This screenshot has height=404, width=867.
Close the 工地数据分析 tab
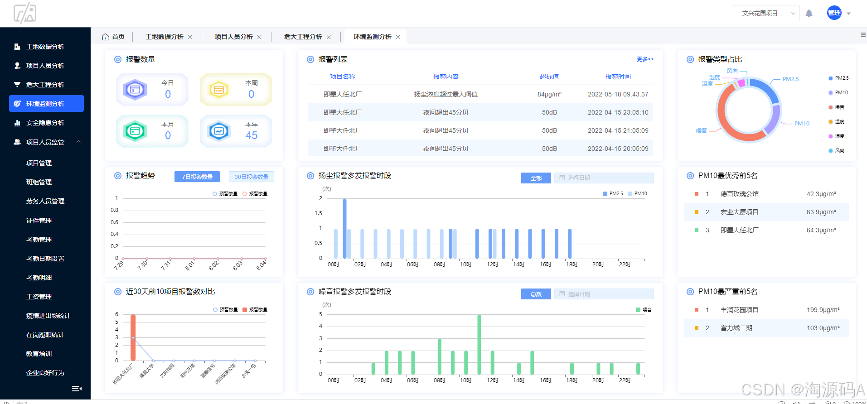(x=190, y=37)
